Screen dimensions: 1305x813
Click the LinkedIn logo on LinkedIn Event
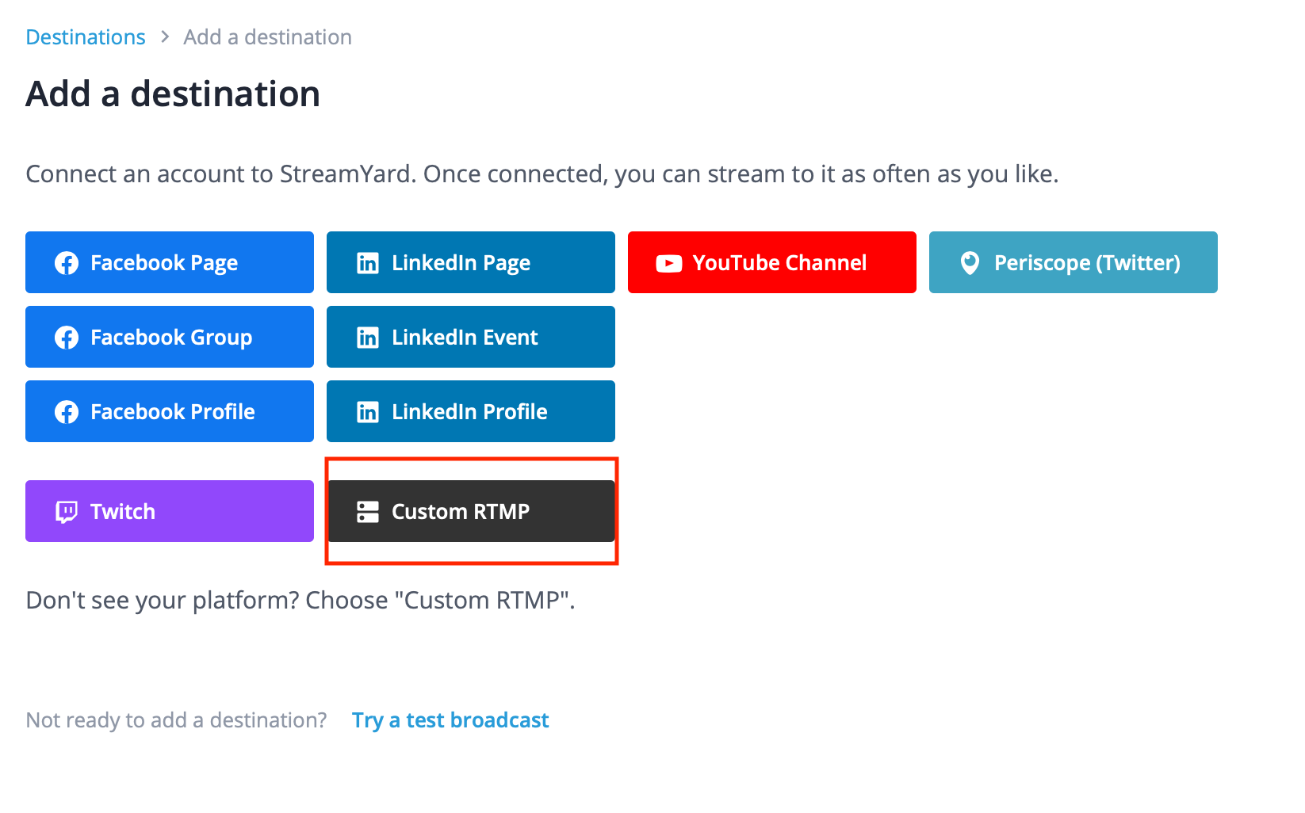click(368, 338)
